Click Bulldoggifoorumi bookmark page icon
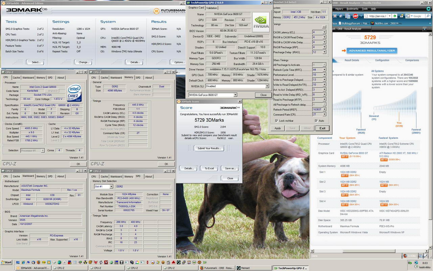433x271 pixels. click(x=340, y=23)
